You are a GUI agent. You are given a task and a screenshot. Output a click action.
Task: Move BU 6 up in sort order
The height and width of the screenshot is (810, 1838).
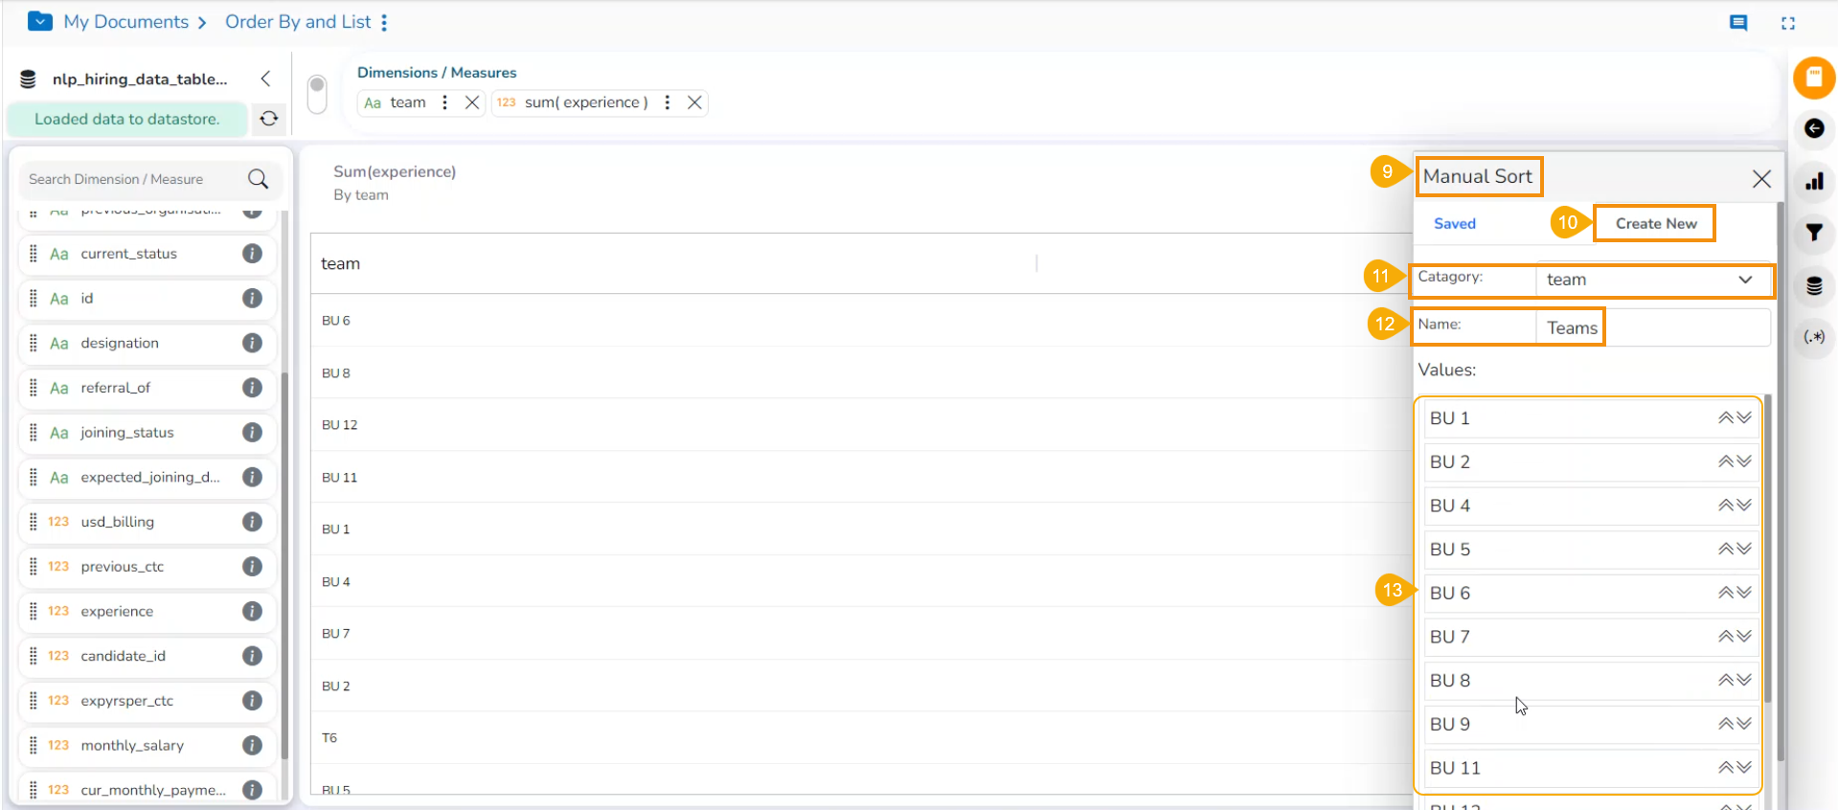[x=1726, y=593]
